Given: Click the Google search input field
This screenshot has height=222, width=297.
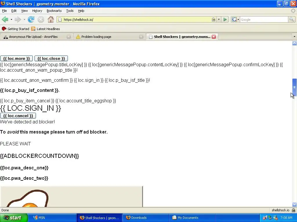Looking at the screenshot, I should tap(264, 19).
